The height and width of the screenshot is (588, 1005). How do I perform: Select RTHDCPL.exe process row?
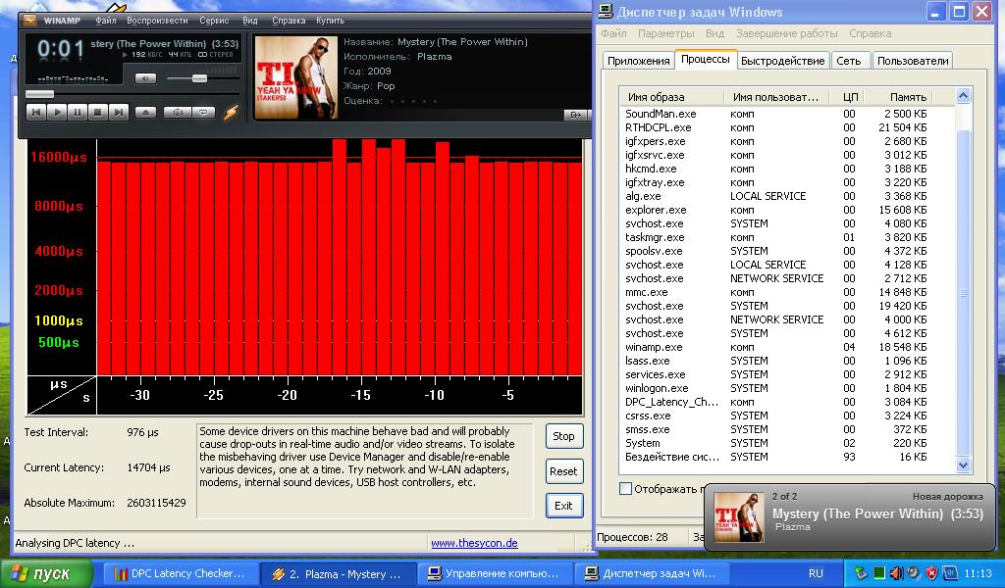[787, 127]
